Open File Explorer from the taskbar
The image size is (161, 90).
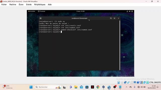click(76, 87)
